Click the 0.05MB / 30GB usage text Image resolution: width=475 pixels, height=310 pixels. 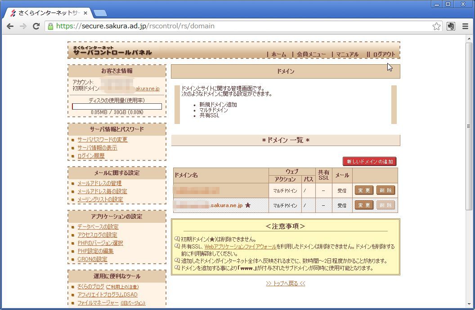(x=117, y=112)
